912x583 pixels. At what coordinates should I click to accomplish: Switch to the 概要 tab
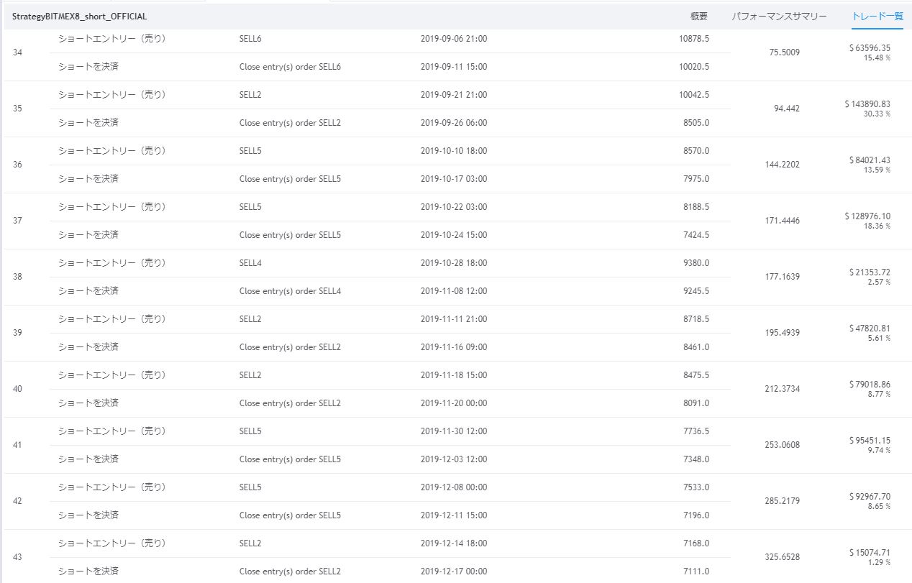click(x=698, y=16)
